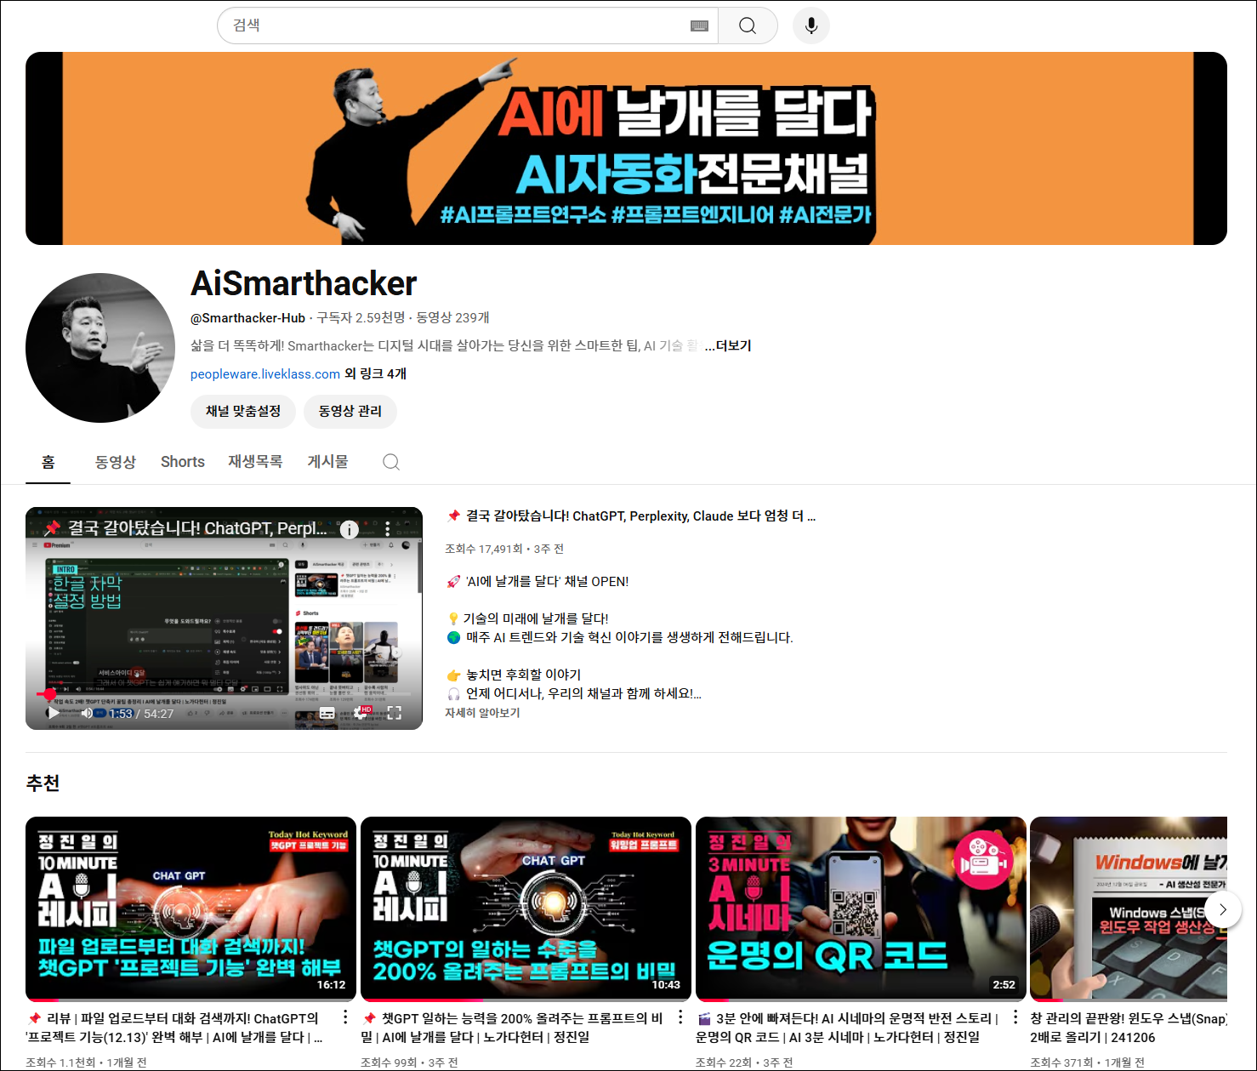Click title '창 관리의 끝판왕! 윈도우 스냅'
This screenshot has height=1071, width=1257.
[x=1129, y=1028]
